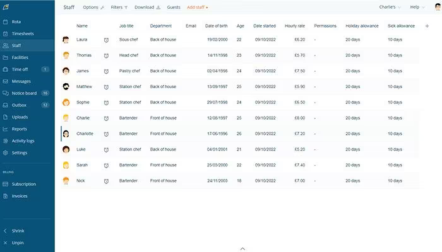
Task: Click the Outbox badge showing 12
Action: pos(45,105)
